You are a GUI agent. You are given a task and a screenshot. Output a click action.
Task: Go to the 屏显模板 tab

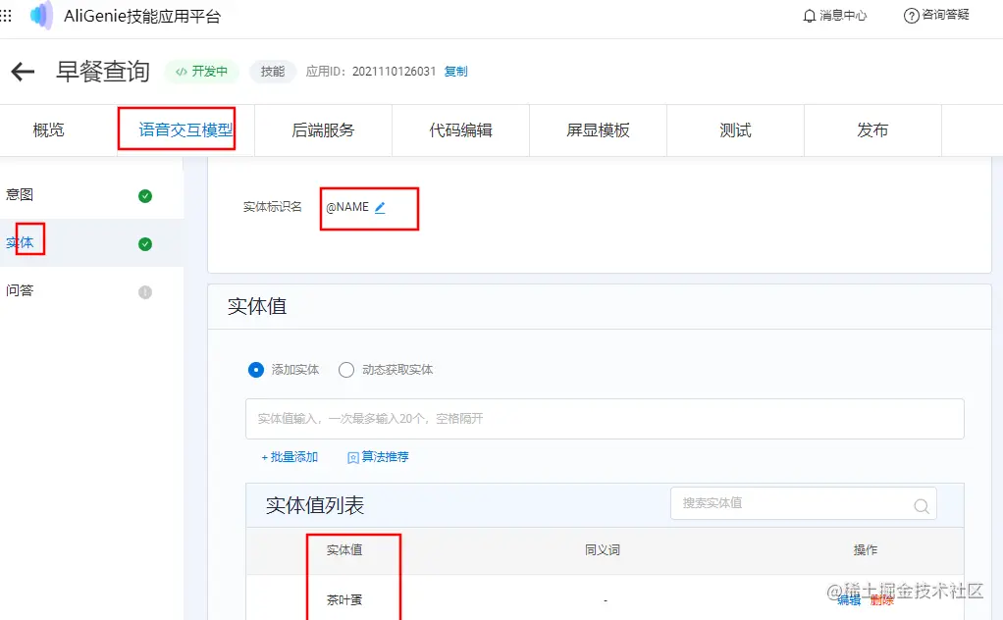point(598,130)
